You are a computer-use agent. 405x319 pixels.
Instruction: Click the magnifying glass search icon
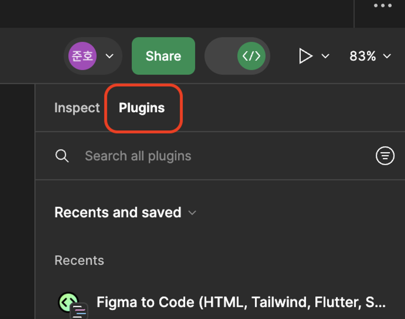point(62,156)
